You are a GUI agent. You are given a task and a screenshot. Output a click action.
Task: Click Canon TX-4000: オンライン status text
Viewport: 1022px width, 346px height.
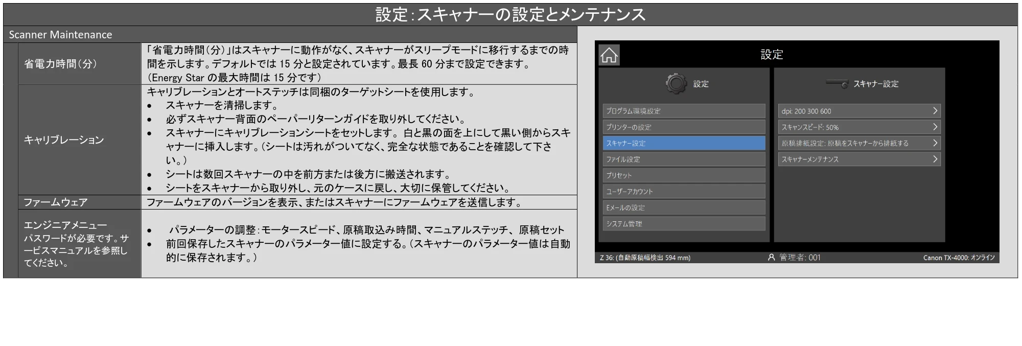click(959, 258)
